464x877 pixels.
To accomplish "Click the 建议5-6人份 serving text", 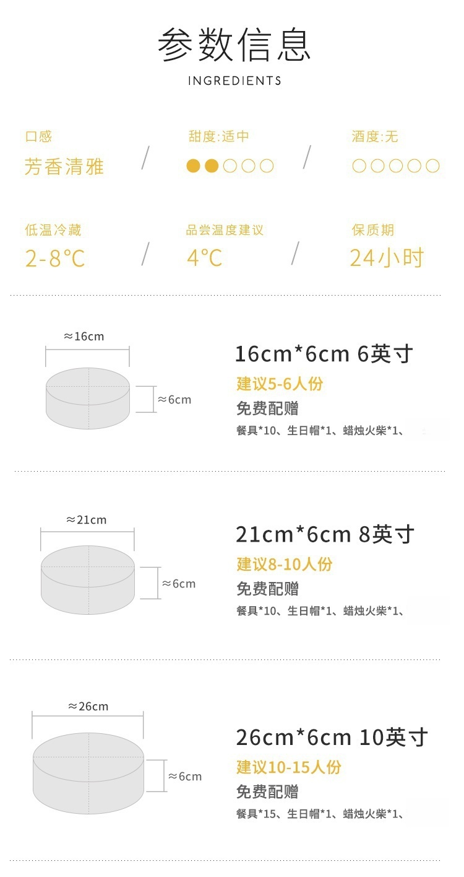I will click(280, 384).
